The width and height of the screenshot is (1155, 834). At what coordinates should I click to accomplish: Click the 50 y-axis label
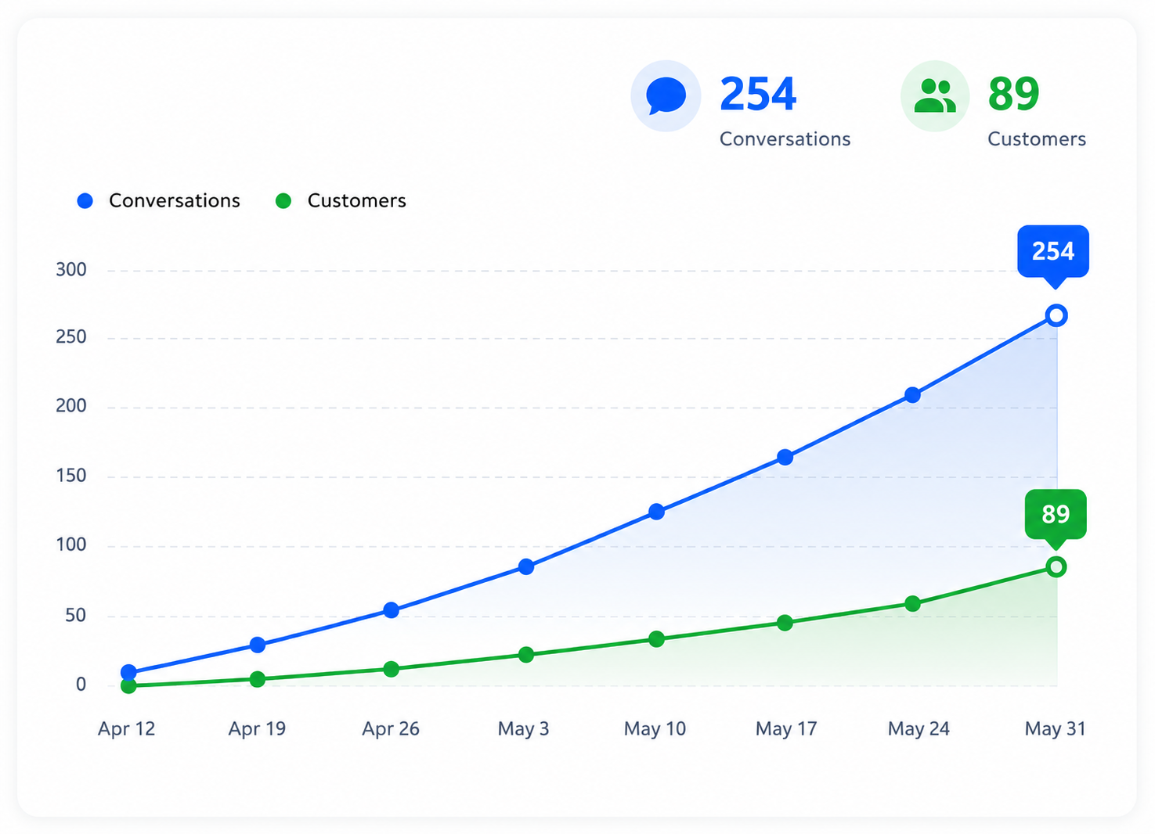(76, 616)
